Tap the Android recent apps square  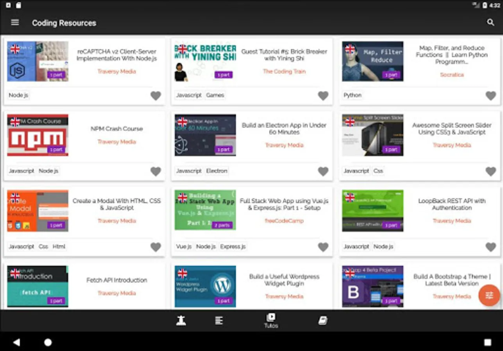pos(487,342)
